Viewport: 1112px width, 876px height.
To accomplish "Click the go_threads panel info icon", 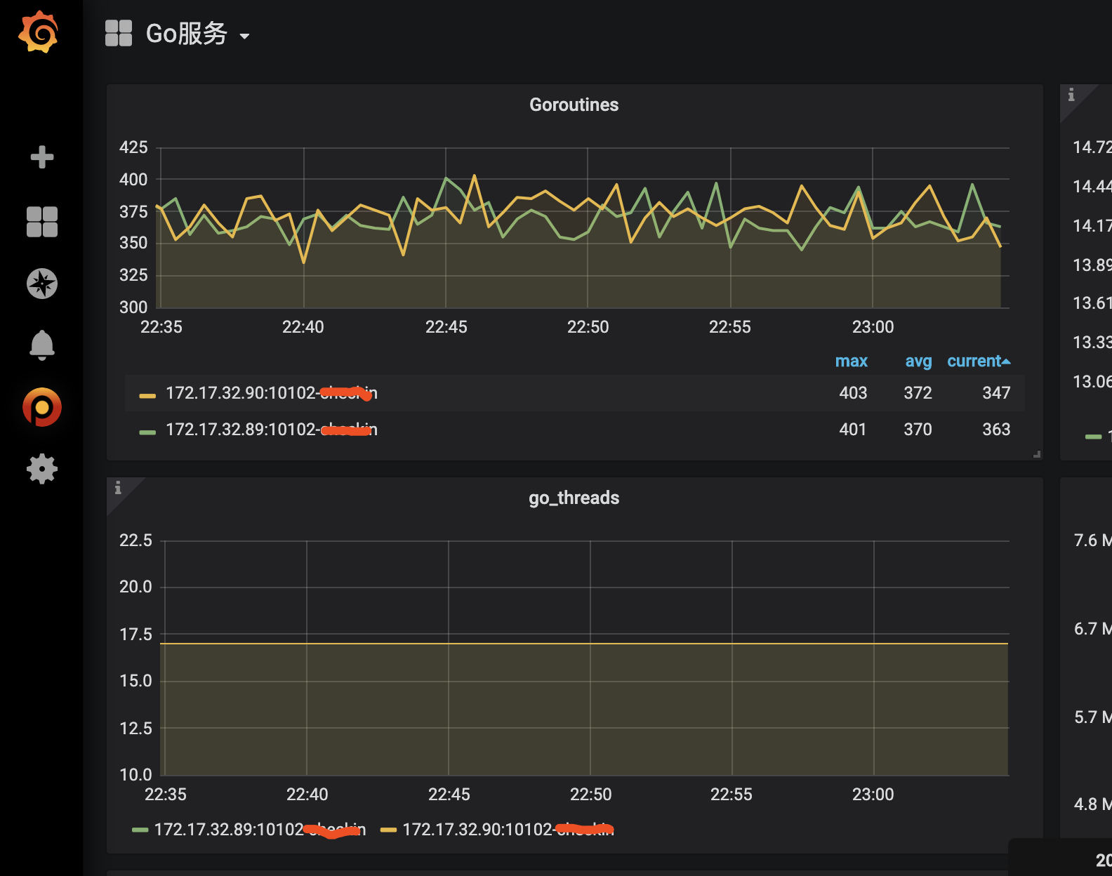I will [x=118, y=488].
